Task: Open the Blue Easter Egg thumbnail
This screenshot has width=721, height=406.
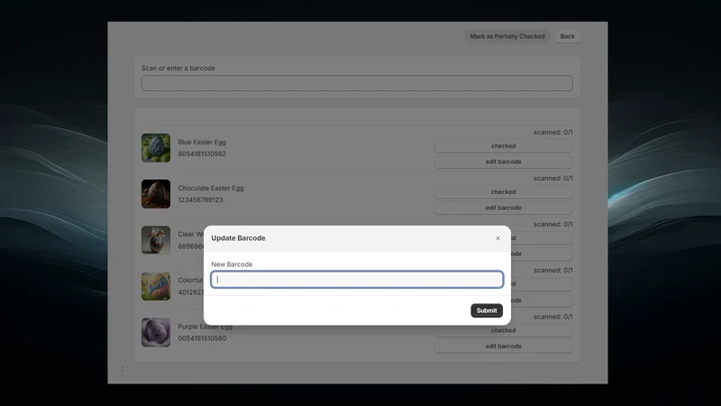Action: pos(156,148)
